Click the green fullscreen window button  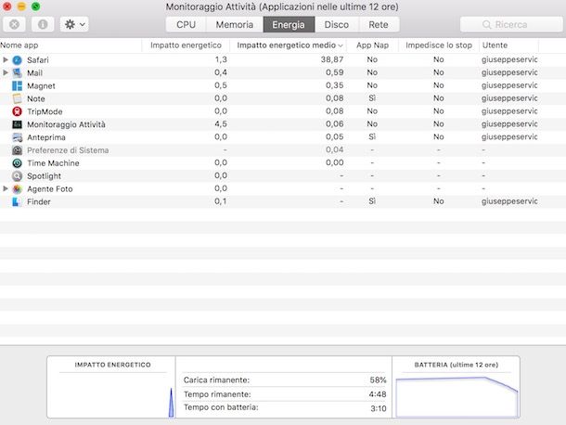click(36, 6)
